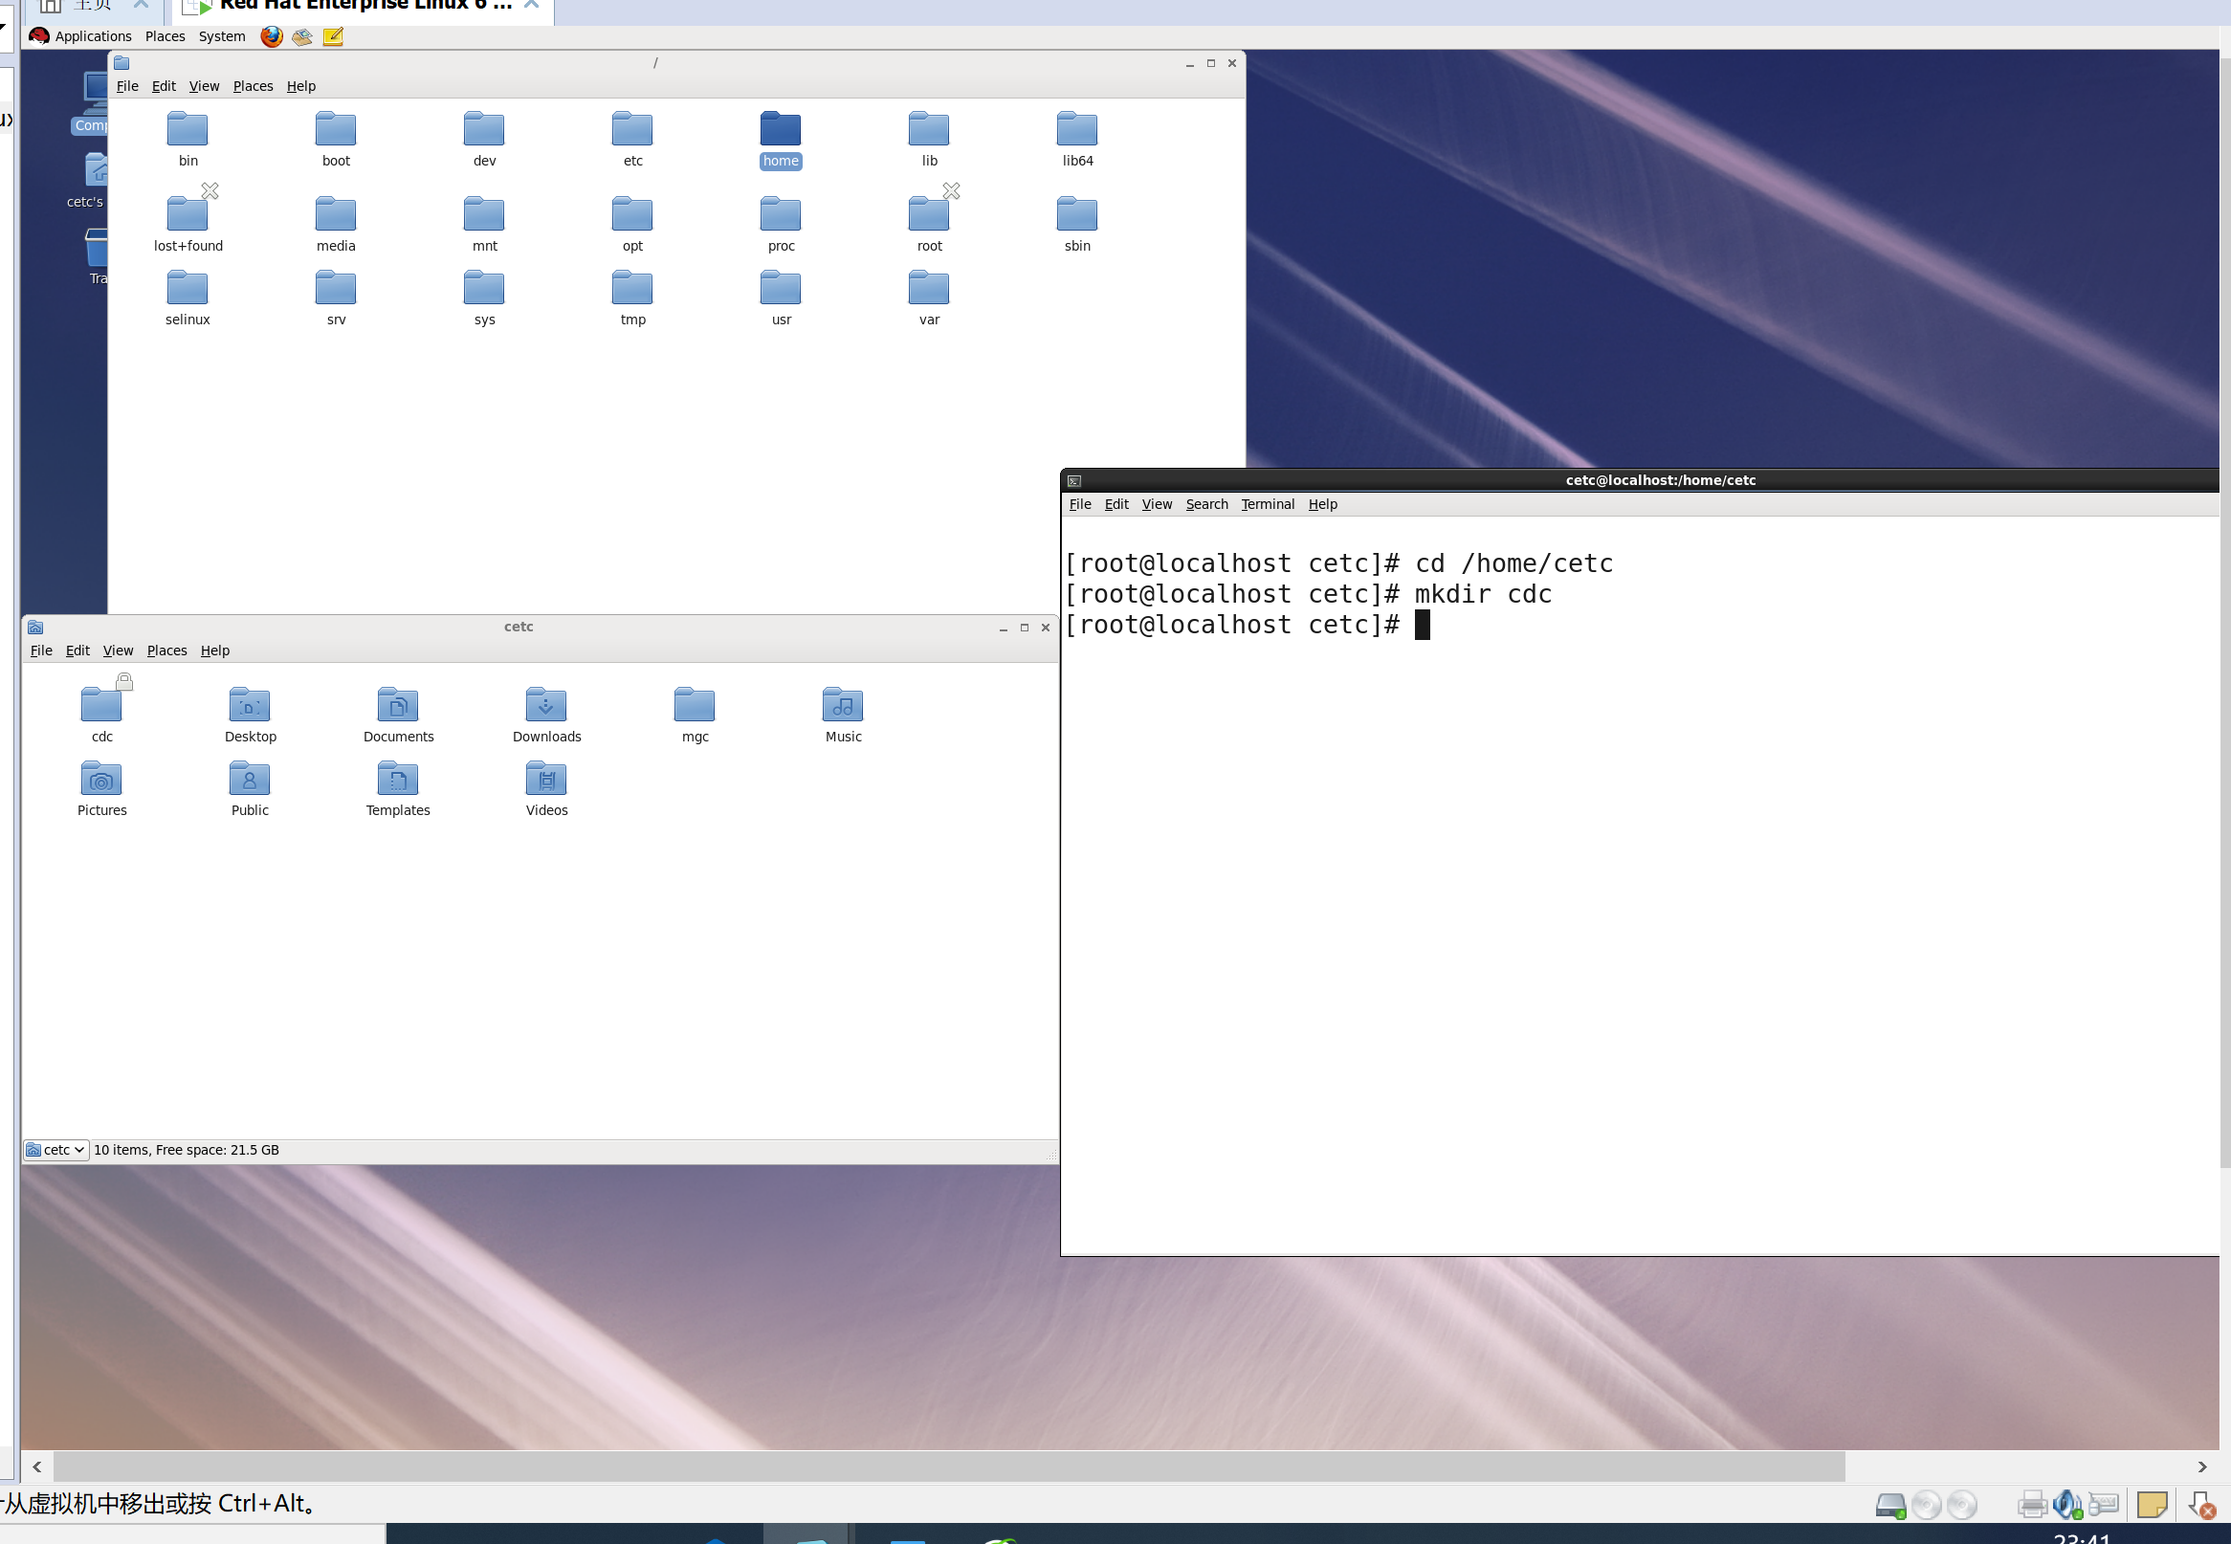The height and width of the screenshot is (1544, 2231).
Task: Expand the cetc location dropdown
Action: [x=57, y=1149]
